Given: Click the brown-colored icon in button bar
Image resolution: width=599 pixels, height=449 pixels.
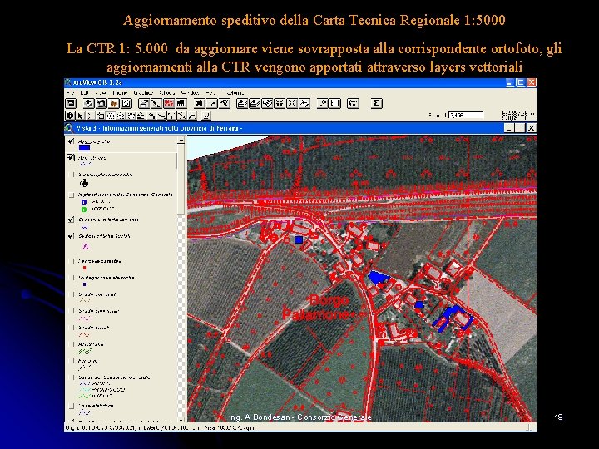Looking at the screenshot, I should pos(114,103).
